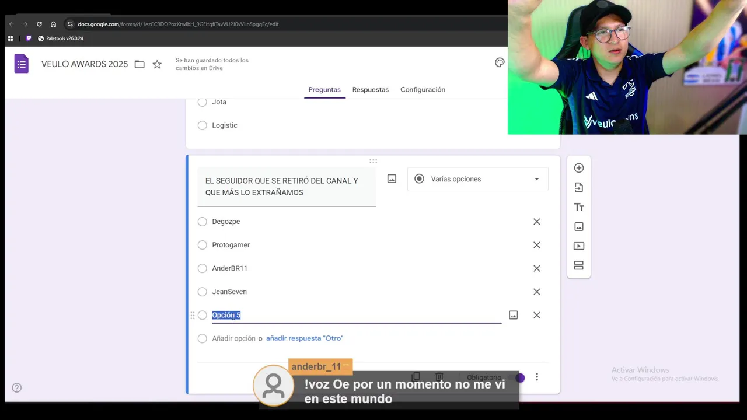747x420 pixels.
Task: Click the Logistic option text
Action: 225,125
